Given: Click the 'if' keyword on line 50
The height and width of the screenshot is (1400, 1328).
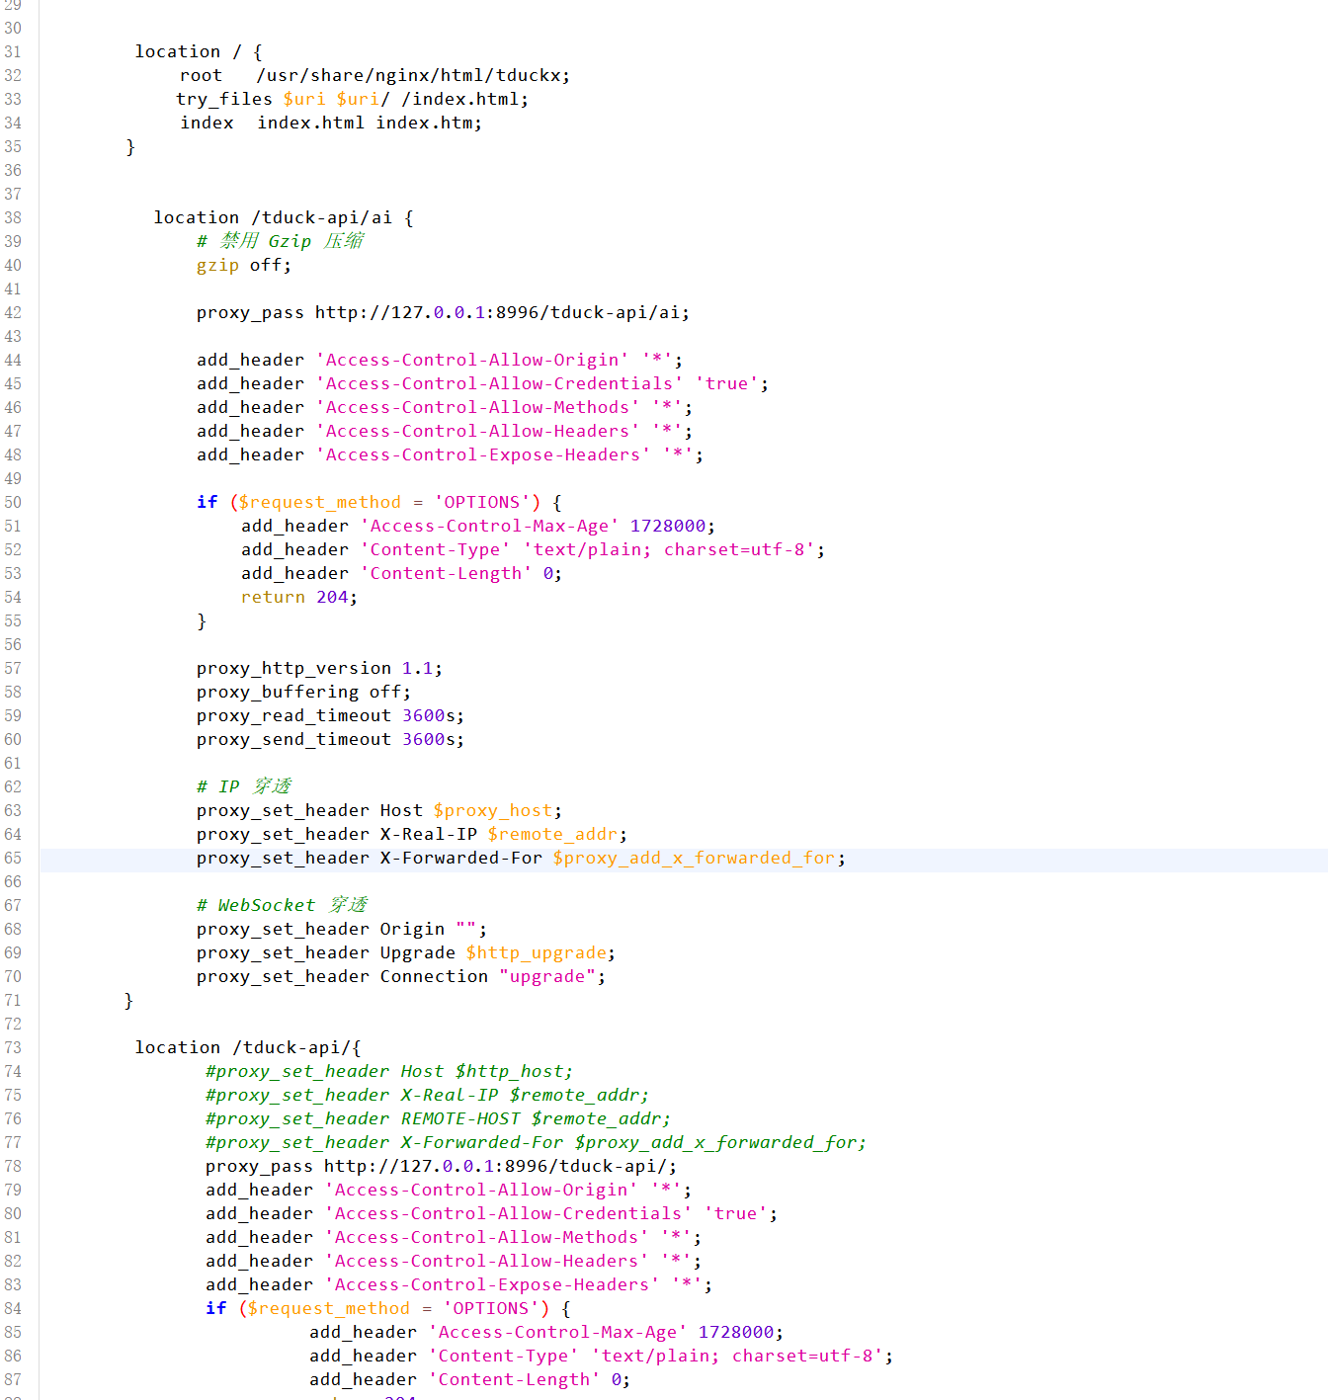Looking at the screenshot, I should pyautogui.click(x=207, y=502).
